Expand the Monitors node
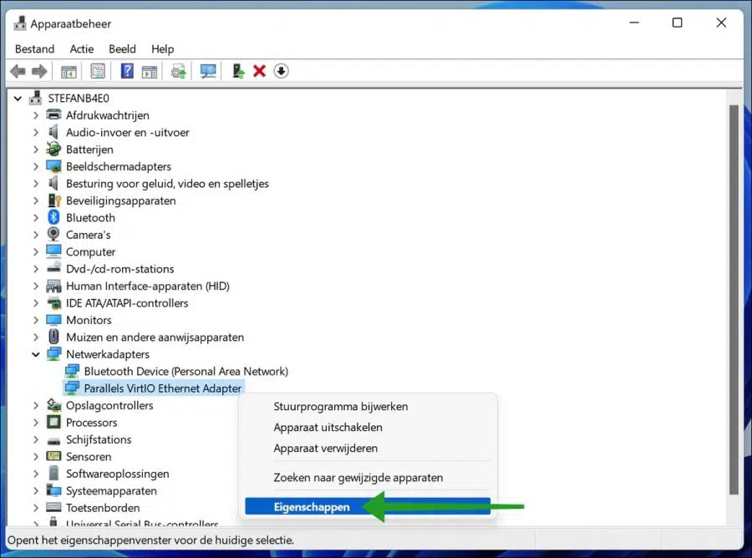Viewport: 752px width, 558px height. [36, 320]
